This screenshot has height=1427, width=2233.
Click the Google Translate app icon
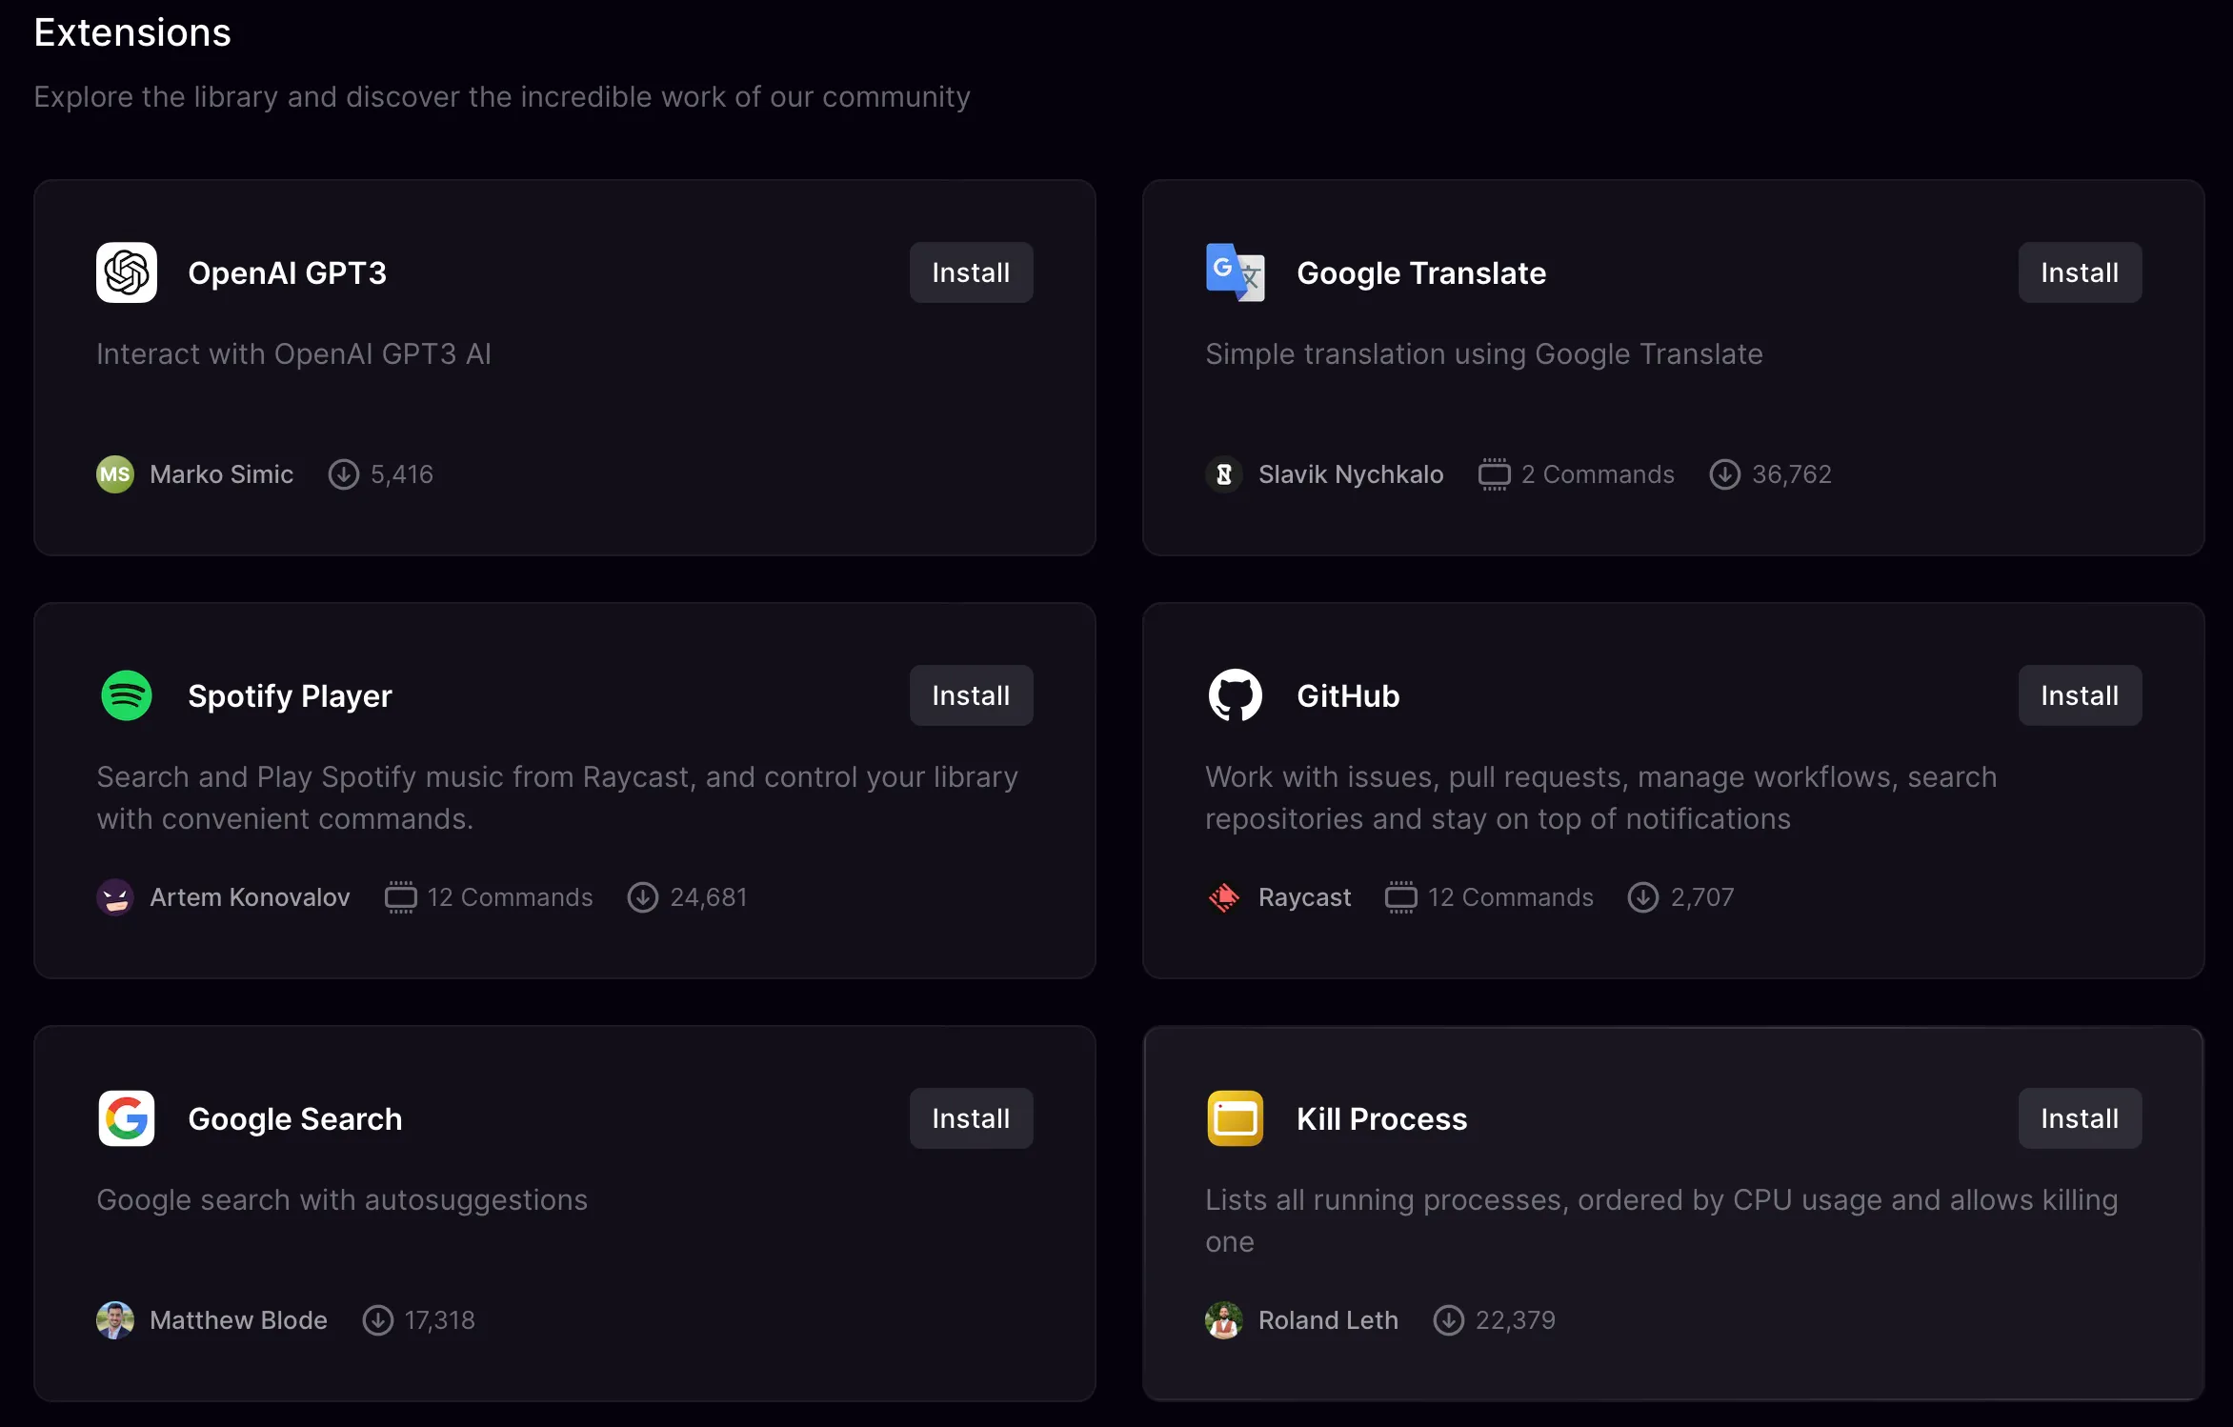[x=1235, y=272]
